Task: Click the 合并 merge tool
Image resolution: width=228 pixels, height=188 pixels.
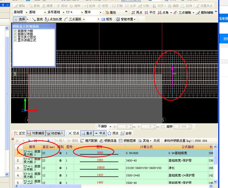Action: click(x=130, y=6)
